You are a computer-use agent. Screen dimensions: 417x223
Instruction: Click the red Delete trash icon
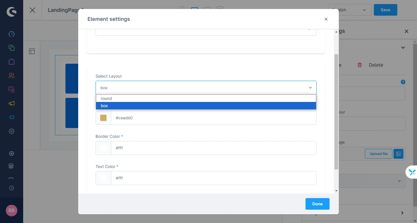click(360, 65)
